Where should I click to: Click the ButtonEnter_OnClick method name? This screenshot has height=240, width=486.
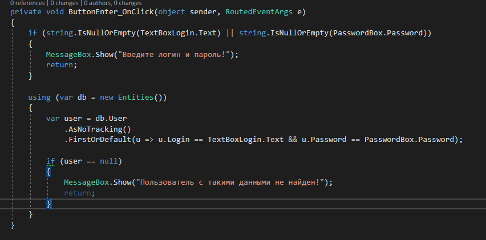[111, 12]
